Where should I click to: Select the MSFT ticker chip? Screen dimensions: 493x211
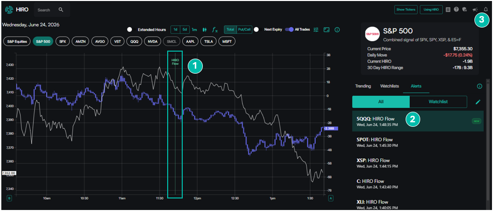pos(227,41)
